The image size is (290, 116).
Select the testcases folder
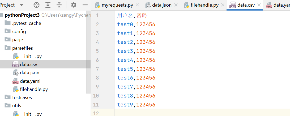point(22,98)
